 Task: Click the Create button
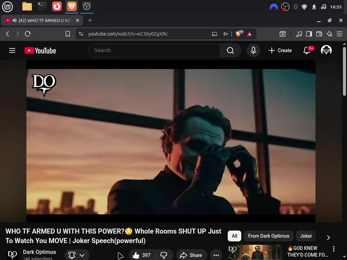click(x=280, y=51)
